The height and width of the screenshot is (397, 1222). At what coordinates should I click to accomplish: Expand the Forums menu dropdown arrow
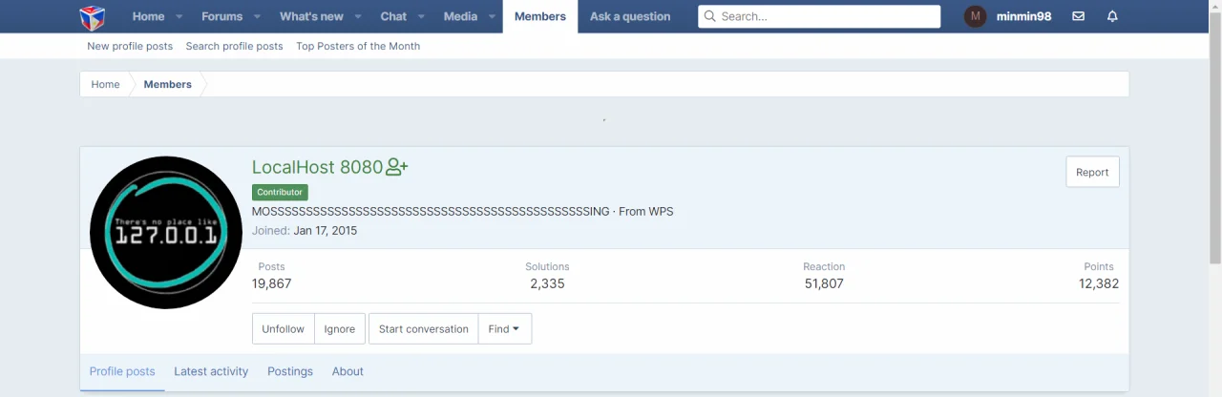click(257, 16)
